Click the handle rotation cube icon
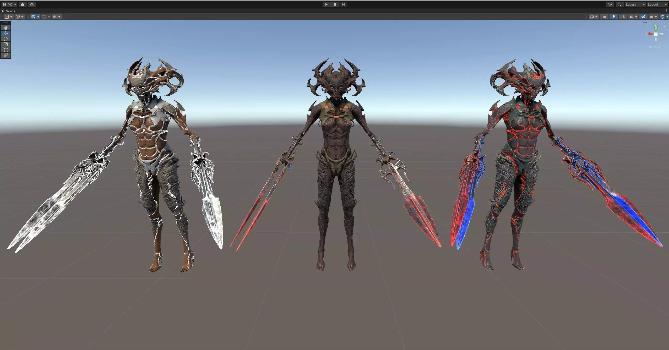This screenshot has height=350, width=669. 18,17
